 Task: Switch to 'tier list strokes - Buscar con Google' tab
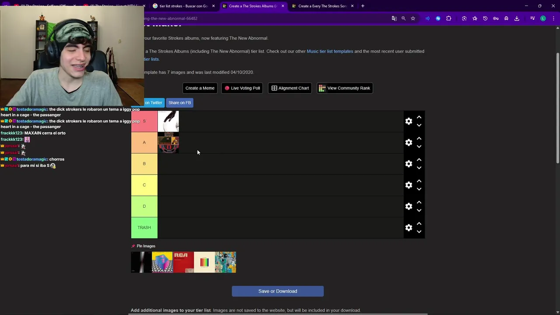click(183, 6)
